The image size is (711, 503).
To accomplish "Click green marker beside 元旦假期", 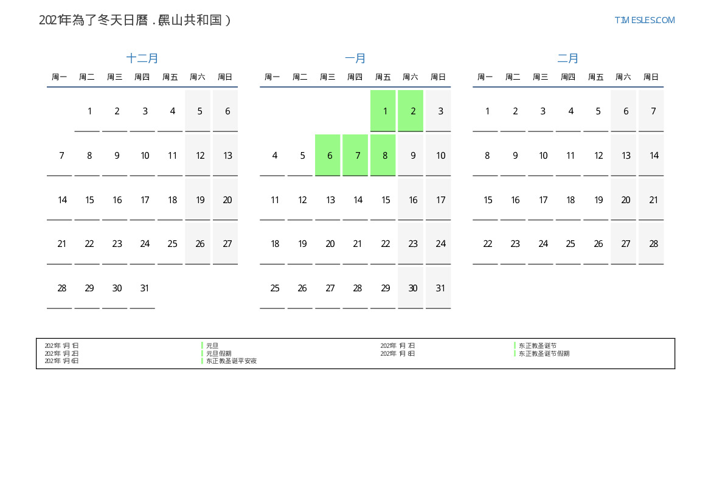I will (x=202, y=353).
